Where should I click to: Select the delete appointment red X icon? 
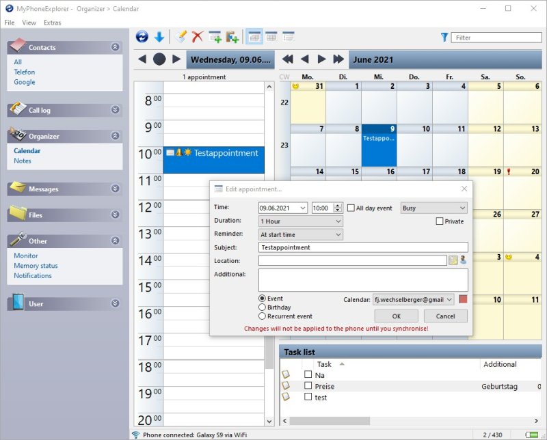click(196, 37)
